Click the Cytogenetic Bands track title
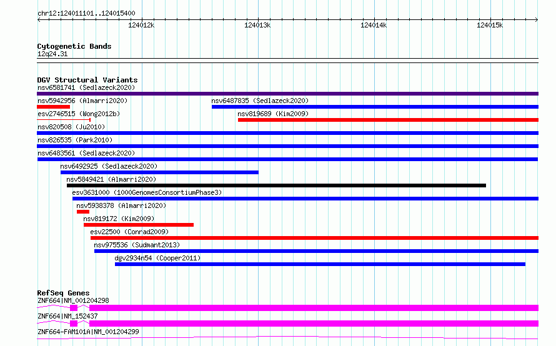This screenshot has width=556, height=346. tap(74, 46)
